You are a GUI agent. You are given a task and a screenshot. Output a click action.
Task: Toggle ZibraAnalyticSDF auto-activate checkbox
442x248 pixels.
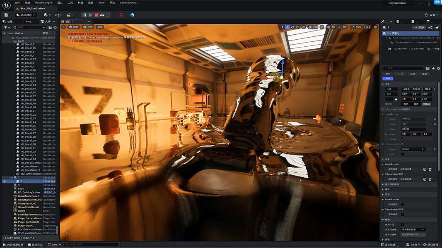(x=402, y=214)
